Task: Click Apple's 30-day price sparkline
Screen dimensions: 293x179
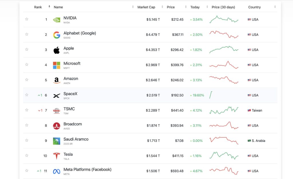Action: 224,50
